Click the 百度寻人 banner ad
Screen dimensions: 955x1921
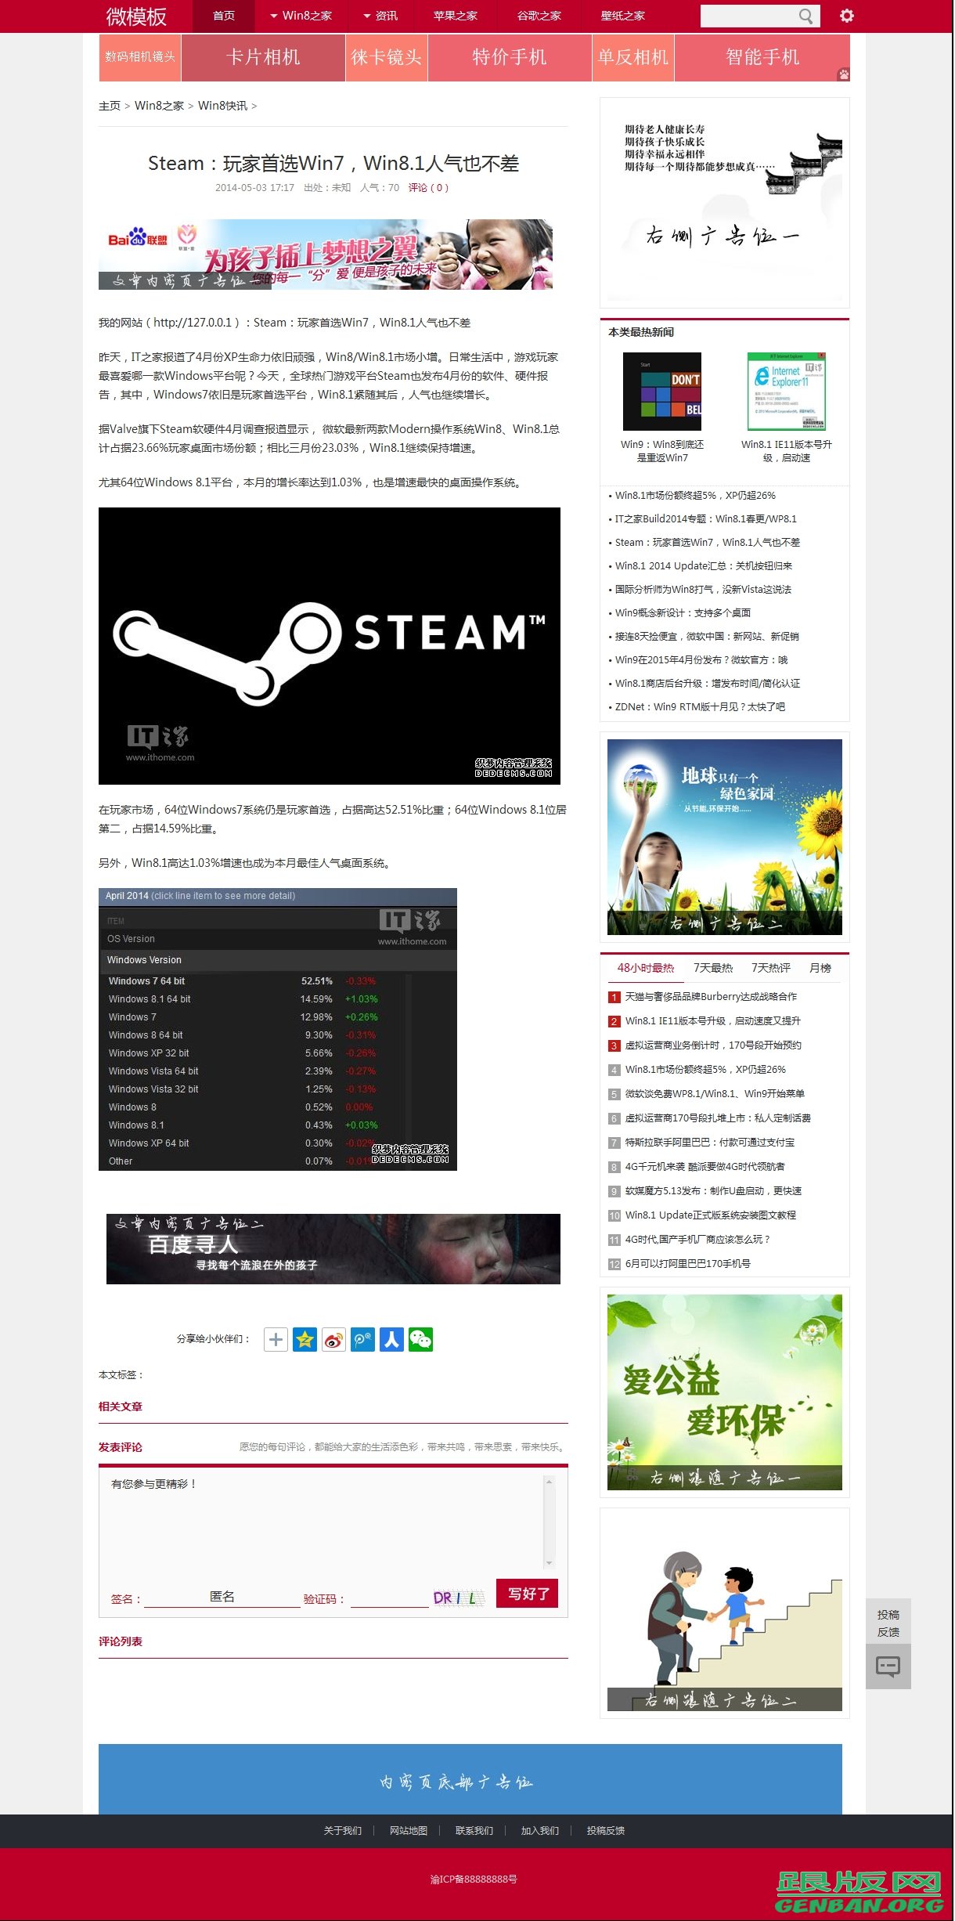333,1248
